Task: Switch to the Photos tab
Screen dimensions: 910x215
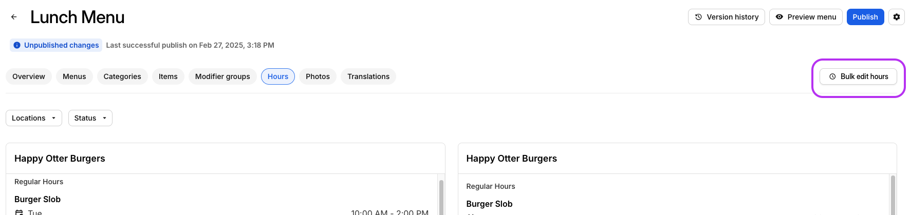Action: point(318,76)
